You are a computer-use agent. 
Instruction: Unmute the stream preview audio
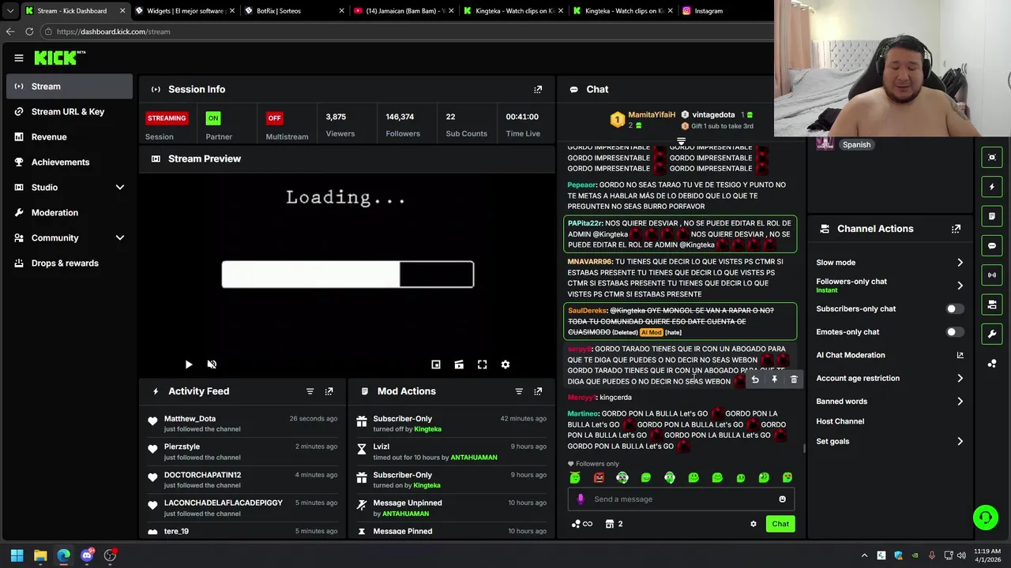point(212,364)
